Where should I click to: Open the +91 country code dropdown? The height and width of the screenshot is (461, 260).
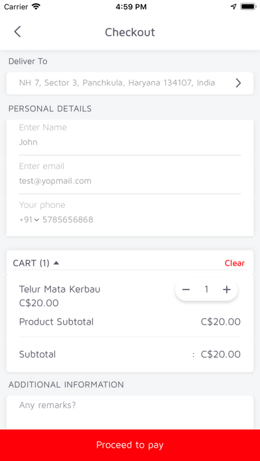click(29, 220)
